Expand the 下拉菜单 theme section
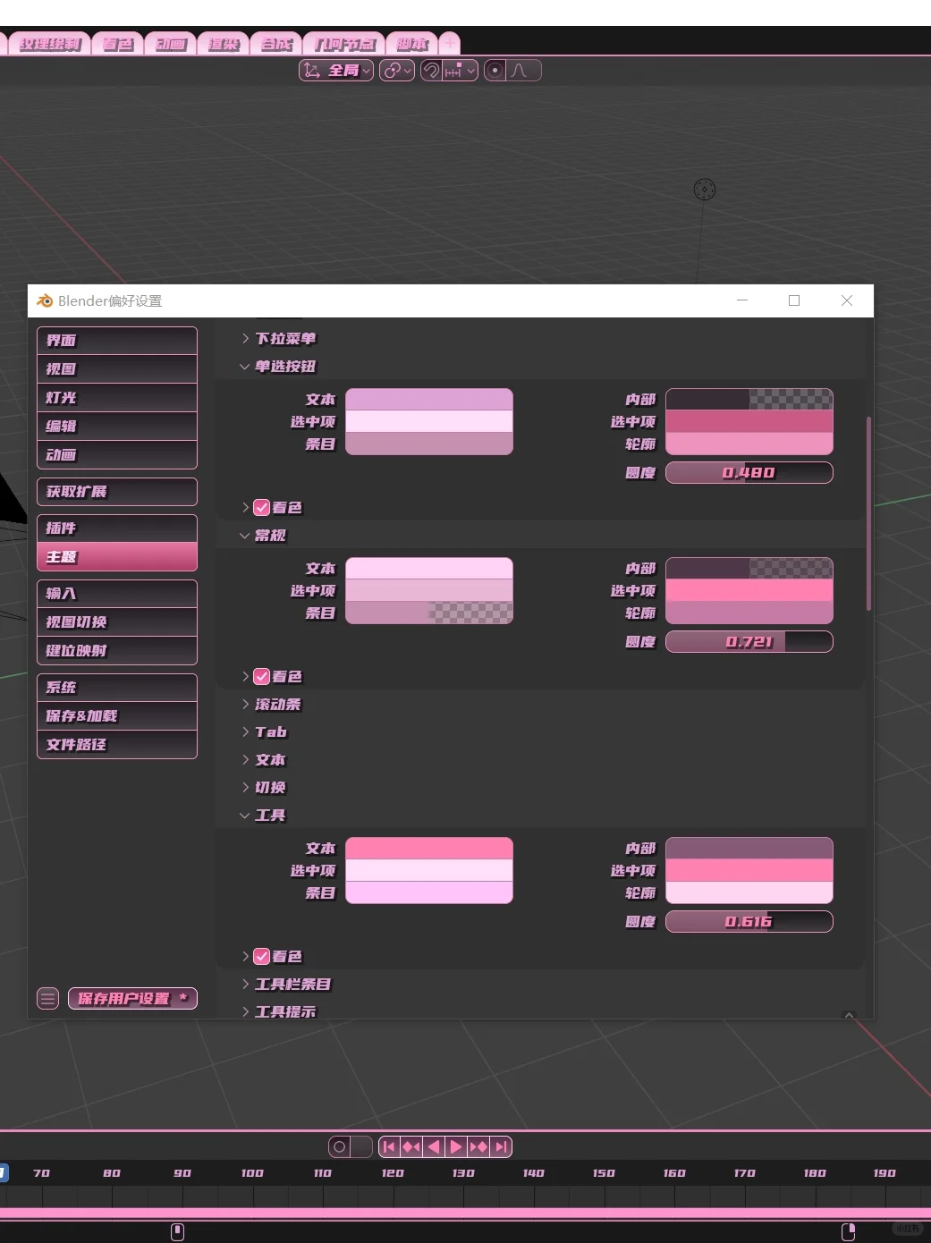Viewport: 931px width, 1243px height. click(x=278, y=339)
